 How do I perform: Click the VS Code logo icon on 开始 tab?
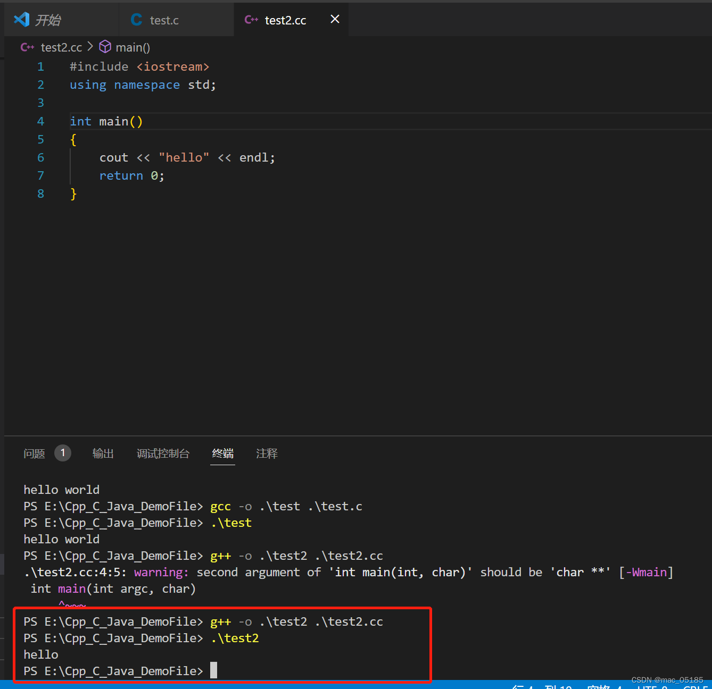tap(22, 20)
